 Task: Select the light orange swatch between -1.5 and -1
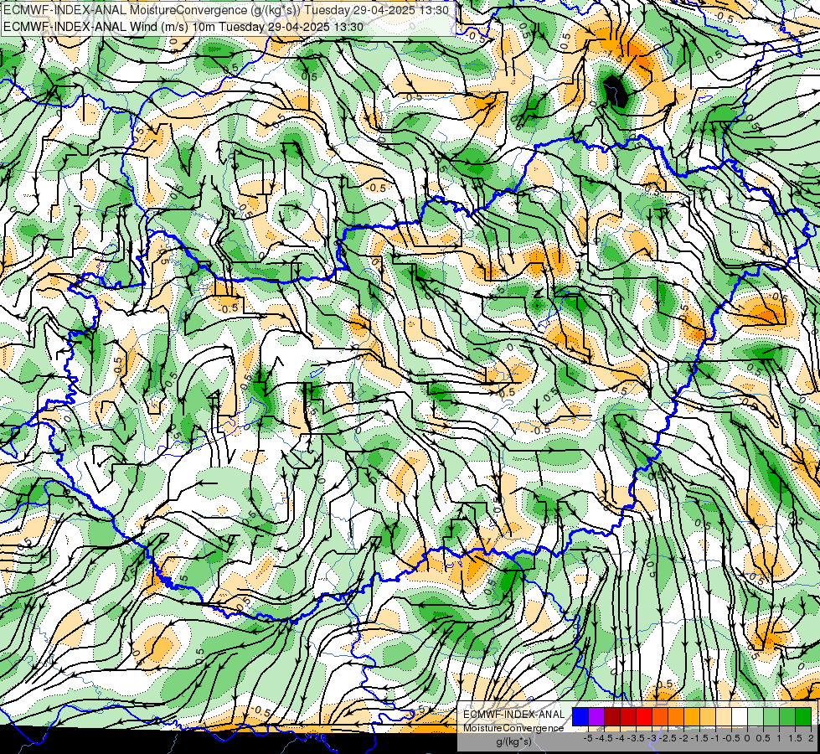[x=708, y=716]
